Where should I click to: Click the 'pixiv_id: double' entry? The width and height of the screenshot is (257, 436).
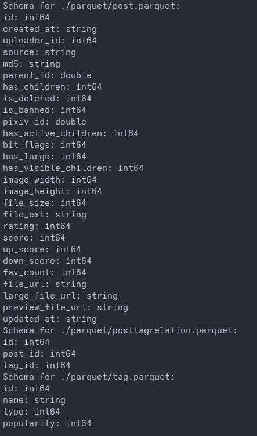tap(45, 122)
